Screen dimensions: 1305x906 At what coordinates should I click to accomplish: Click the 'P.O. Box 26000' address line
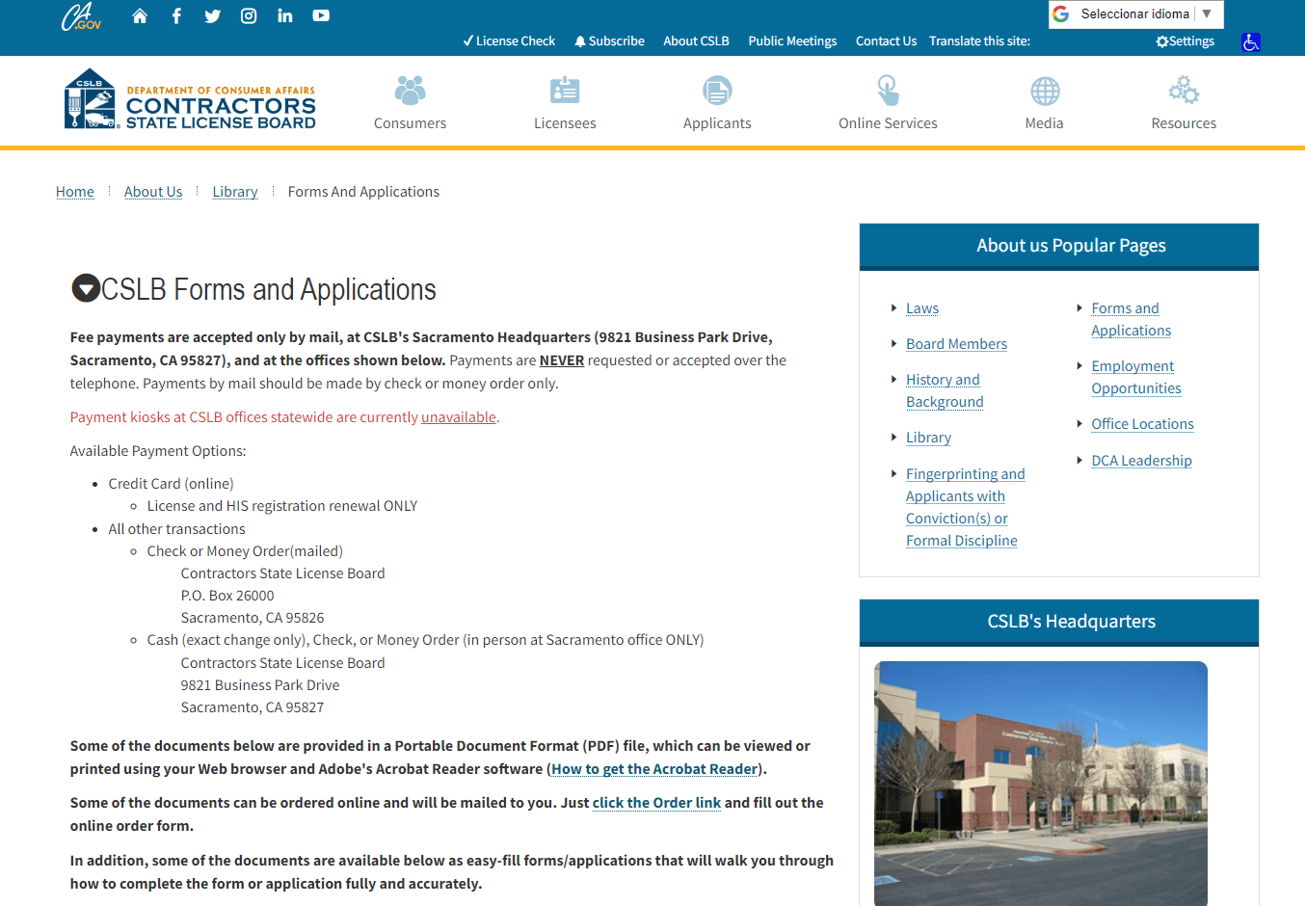tap(227, 596)
